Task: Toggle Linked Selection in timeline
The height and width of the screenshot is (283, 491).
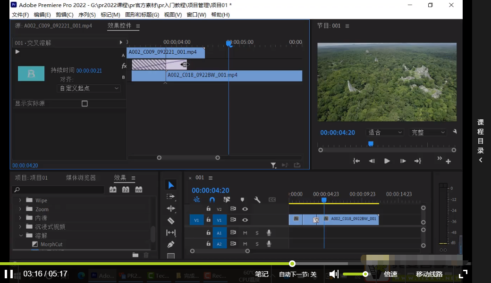Action: [227, 200]
